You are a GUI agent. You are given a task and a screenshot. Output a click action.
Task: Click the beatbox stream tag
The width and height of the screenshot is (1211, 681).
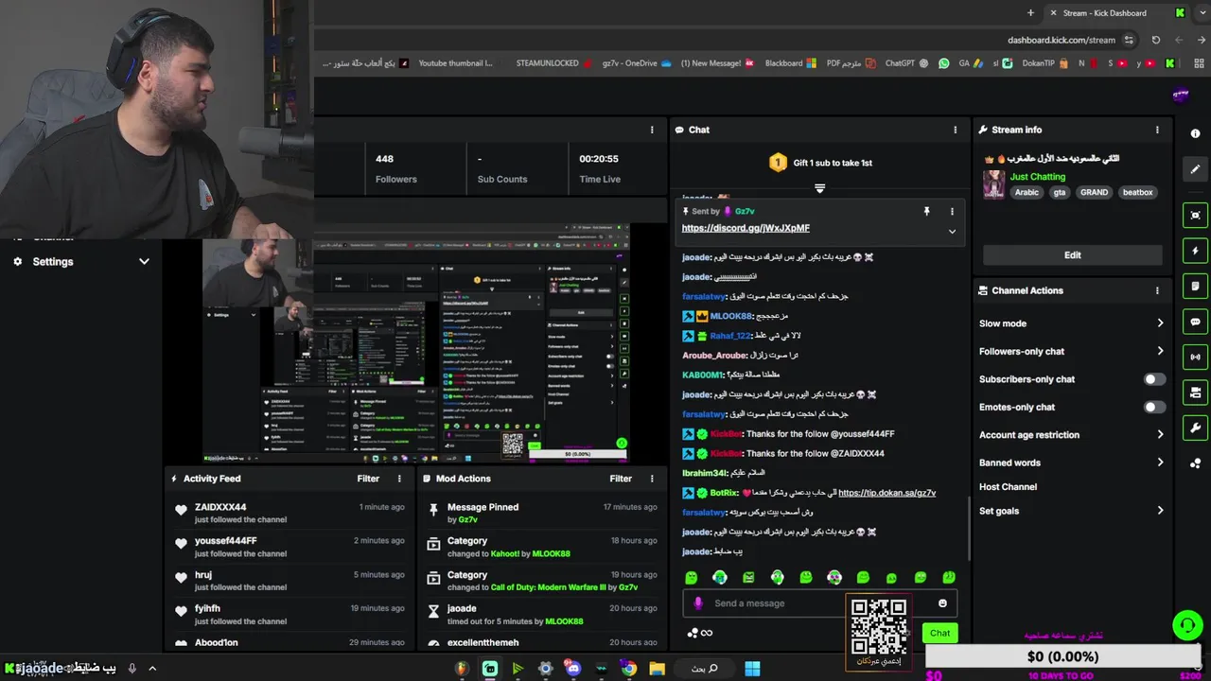(x=1137, y=192)
